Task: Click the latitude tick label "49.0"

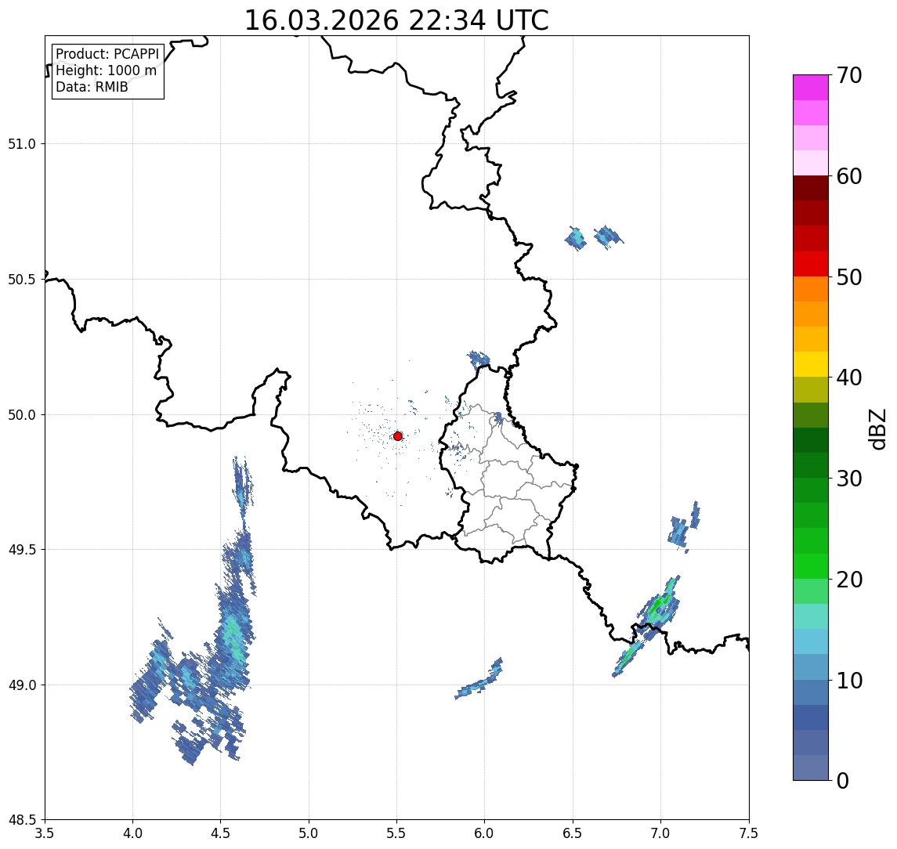Action: [x=22, y=685]
